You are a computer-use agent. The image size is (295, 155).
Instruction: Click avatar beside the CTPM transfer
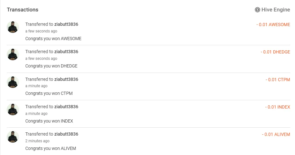13,82
